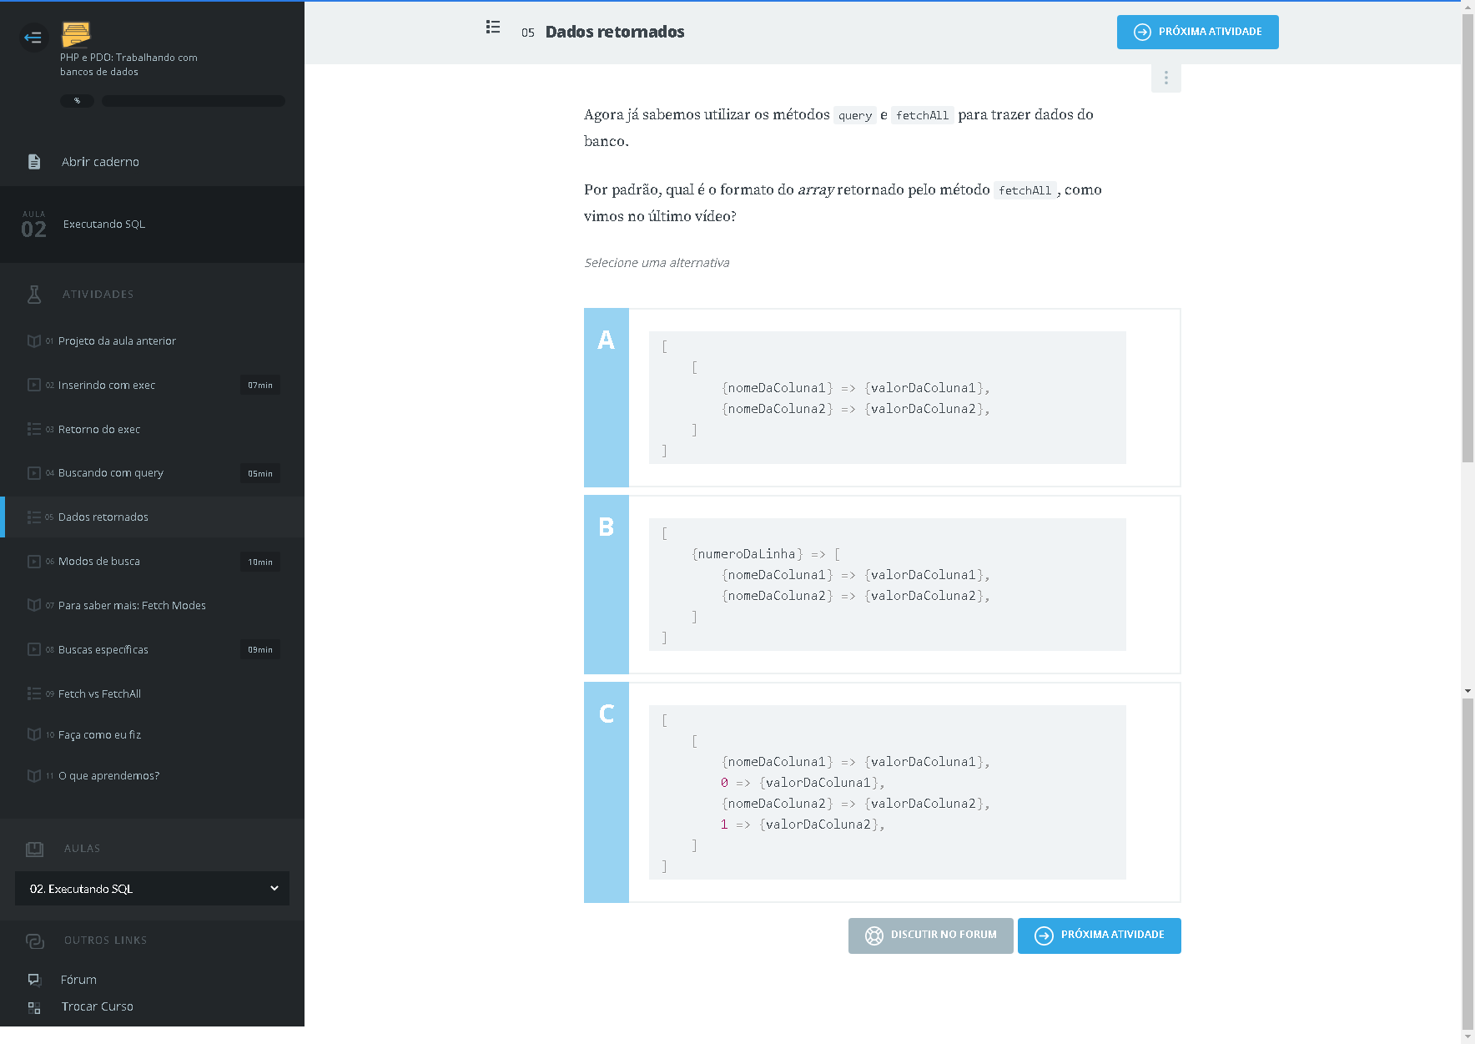The image size is (1475, 1044).
Task: Open Modos de busca video activity
Action: point(99,562)
